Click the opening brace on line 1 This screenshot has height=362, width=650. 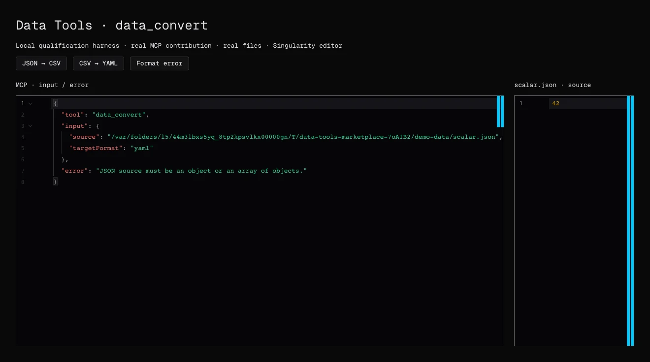pyautogui.click(x=56, y=104)
